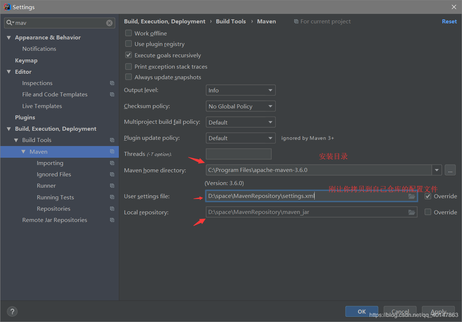462x322 pixels.
Task: Click the project-level icon beside Repositories
Action: [112, 209]
